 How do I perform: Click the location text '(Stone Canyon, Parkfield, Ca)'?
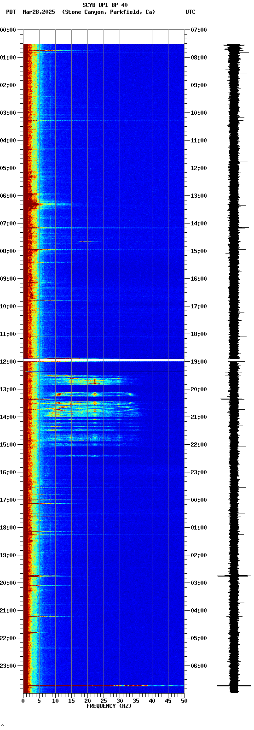point(109,12)
